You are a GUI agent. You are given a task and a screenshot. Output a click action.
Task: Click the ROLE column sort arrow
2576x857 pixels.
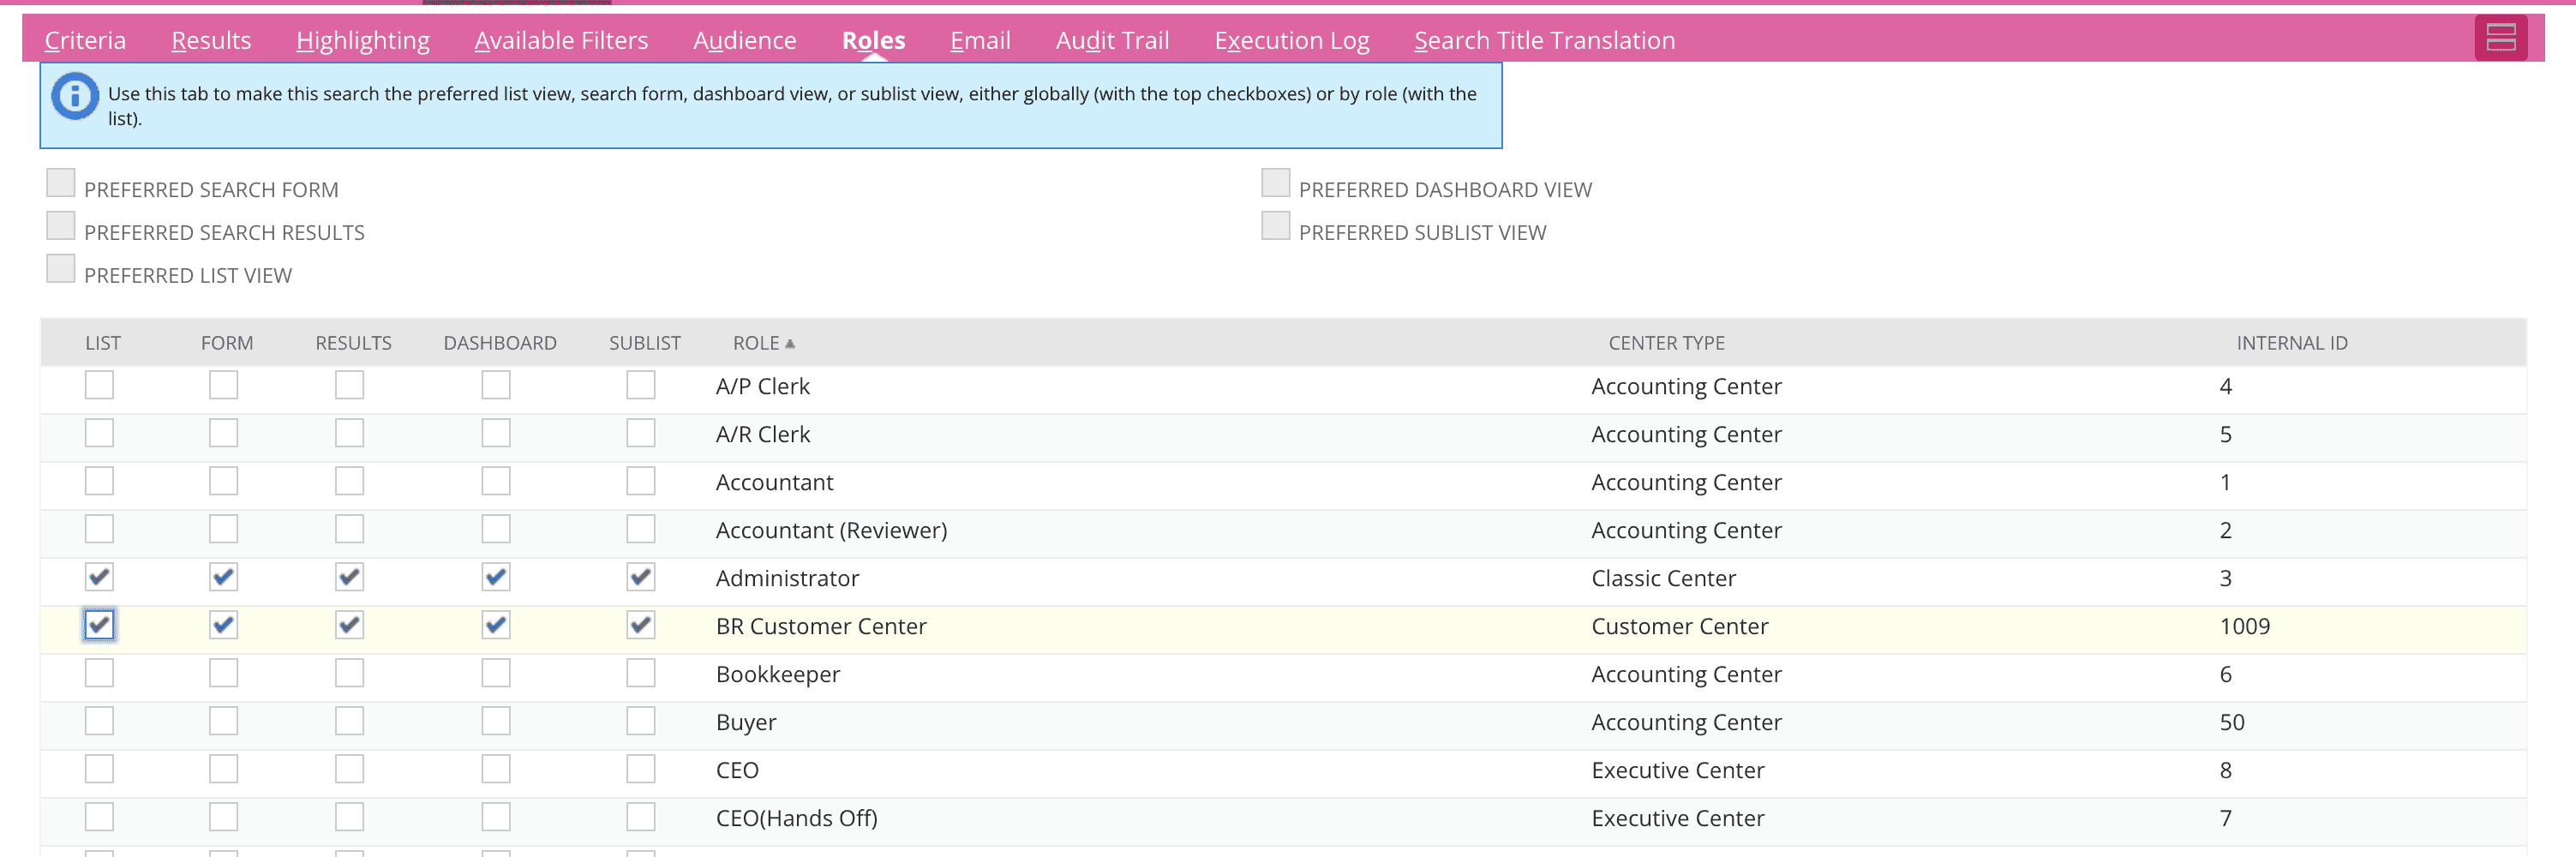(789, 342)
